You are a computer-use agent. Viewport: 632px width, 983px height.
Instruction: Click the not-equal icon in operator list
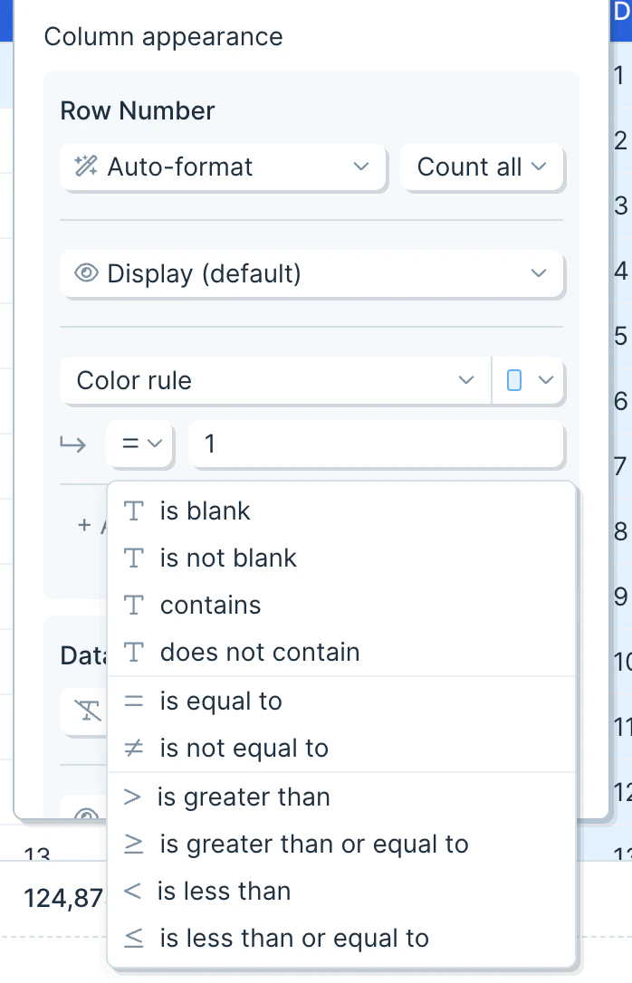tap(134, 749)
